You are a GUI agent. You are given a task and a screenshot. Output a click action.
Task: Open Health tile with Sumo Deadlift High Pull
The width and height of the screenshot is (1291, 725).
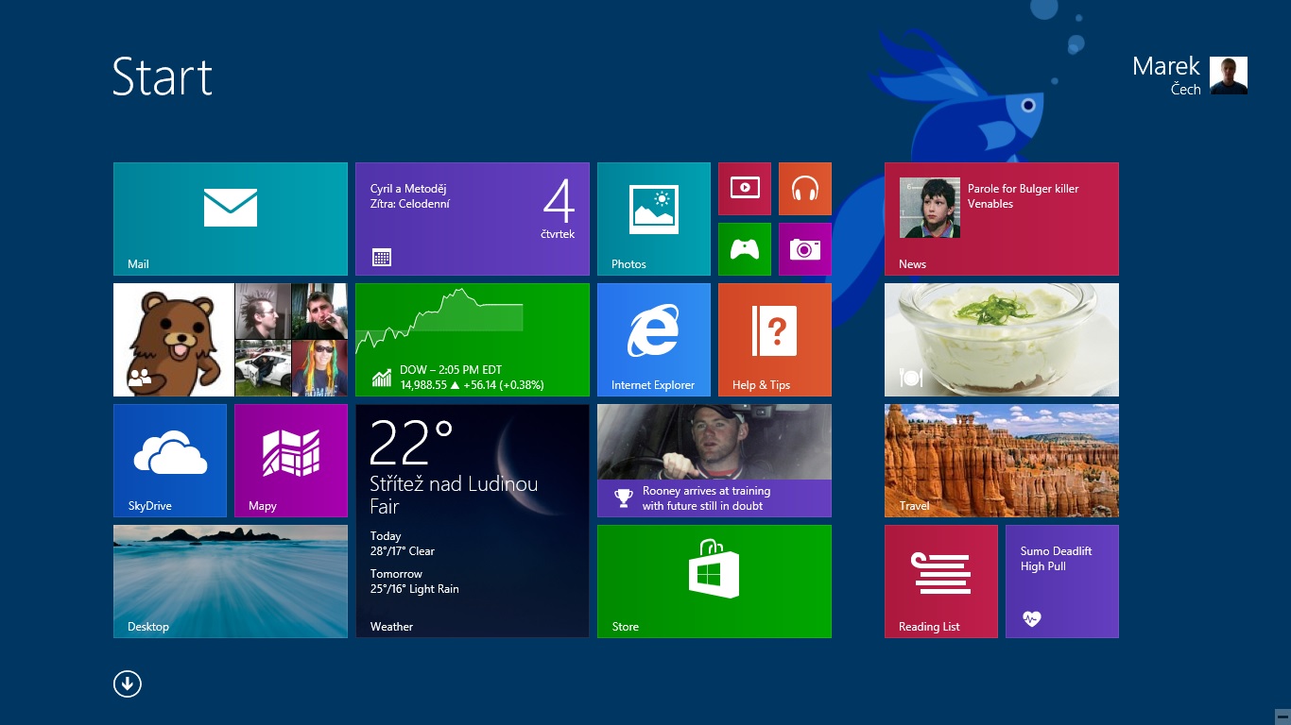pos(1062,582)
